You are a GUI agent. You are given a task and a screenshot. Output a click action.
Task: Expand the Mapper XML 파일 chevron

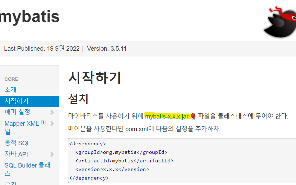(52, 124)
